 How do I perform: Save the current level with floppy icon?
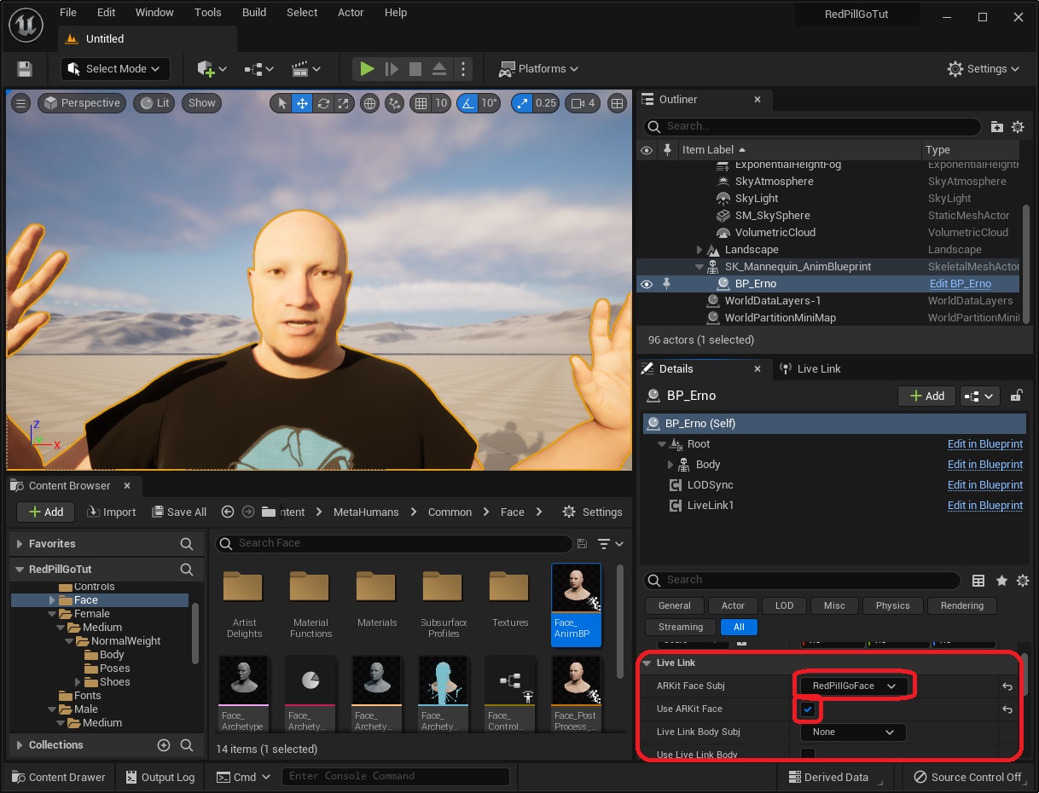pos(25,69)
